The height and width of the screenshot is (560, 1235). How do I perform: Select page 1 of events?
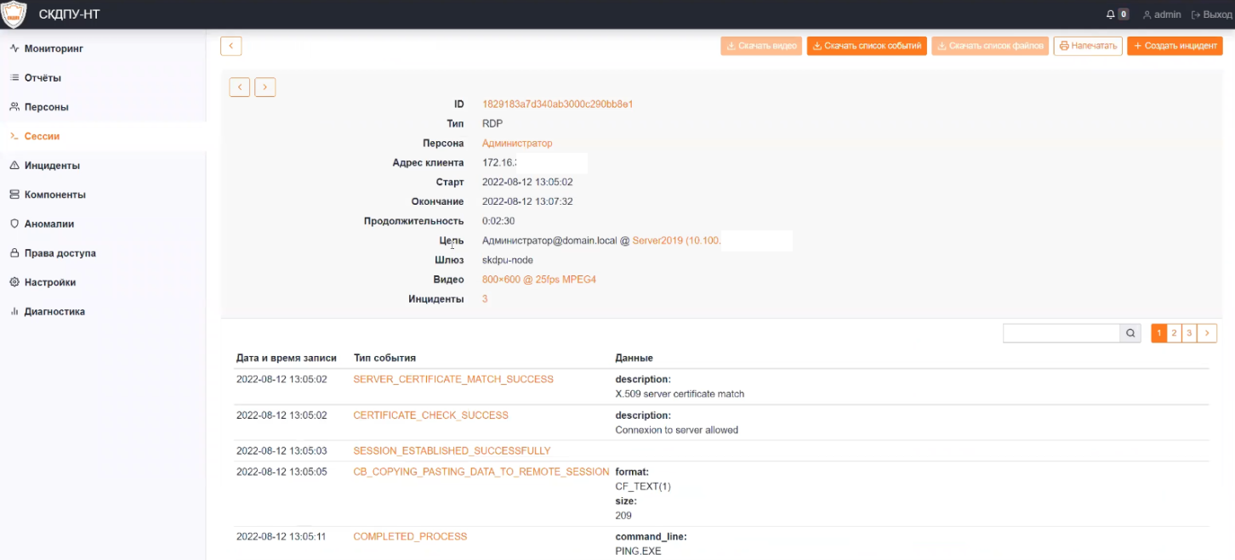[1158, 333]
